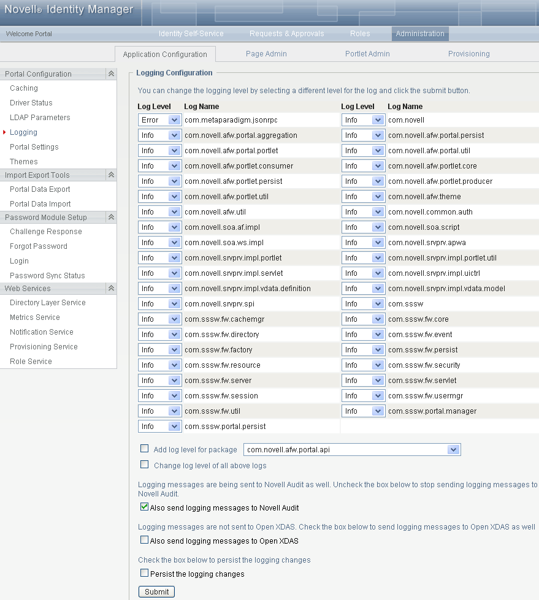Open log level dropdown for com.novell.srvprv.spi
The width and height of the screenshot is (539, 600).
tap(159, 304)
